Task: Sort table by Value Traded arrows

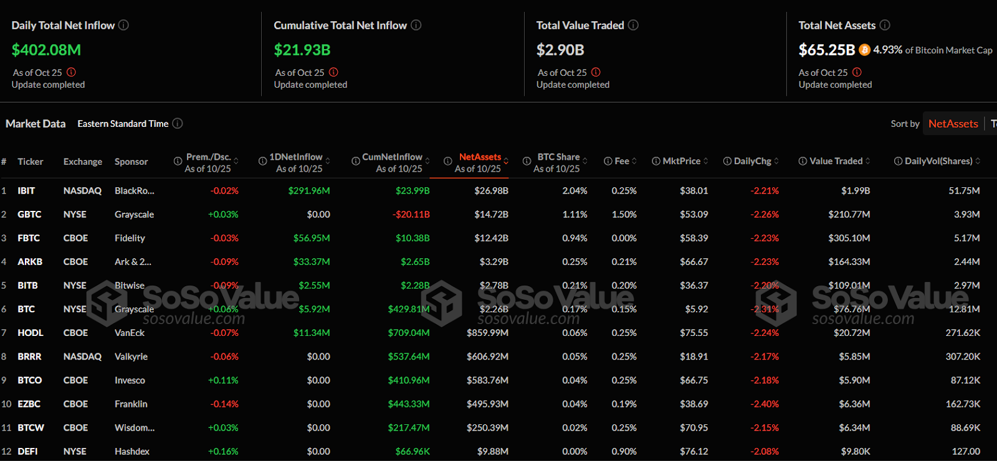Action: pos(868,161)
